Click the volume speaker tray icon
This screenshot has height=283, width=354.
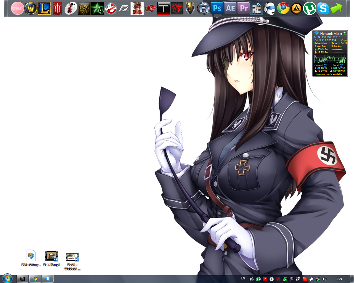[324, 279]
